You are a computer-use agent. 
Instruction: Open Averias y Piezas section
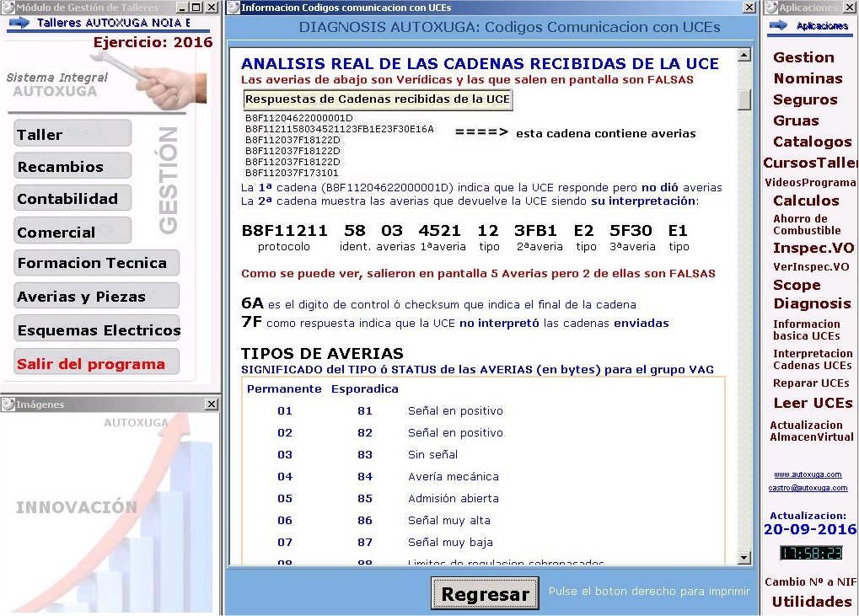coord(96,297)
